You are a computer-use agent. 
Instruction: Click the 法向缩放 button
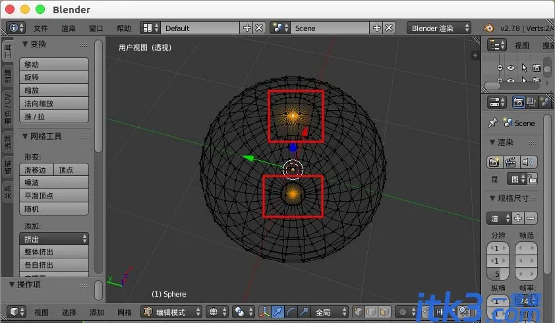(54, 103)
